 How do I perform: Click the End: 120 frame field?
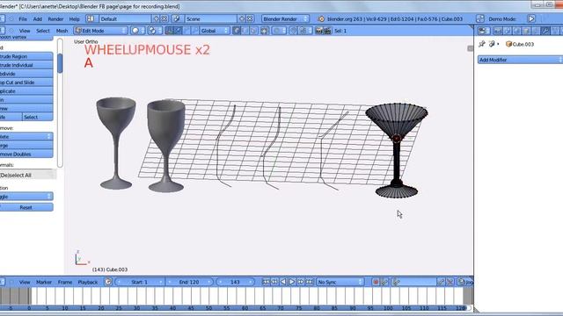tap(189, 283)
